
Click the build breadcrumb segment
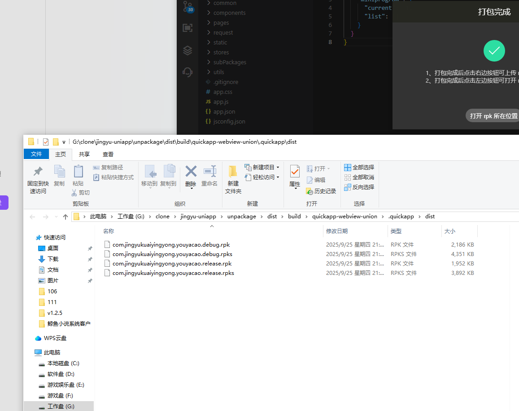pos(294,217)
